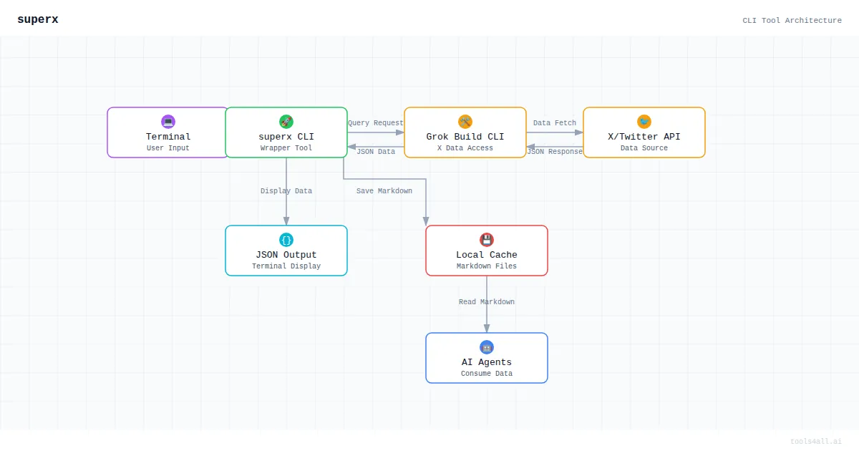Viewport: 859px width, 451px height.
Task: Click the 'User Input' subtitle text
Action: pos(168,148)
